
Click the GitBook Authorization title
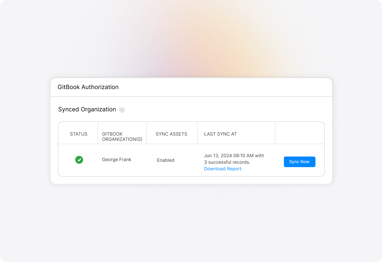click(x=88, y=87)
